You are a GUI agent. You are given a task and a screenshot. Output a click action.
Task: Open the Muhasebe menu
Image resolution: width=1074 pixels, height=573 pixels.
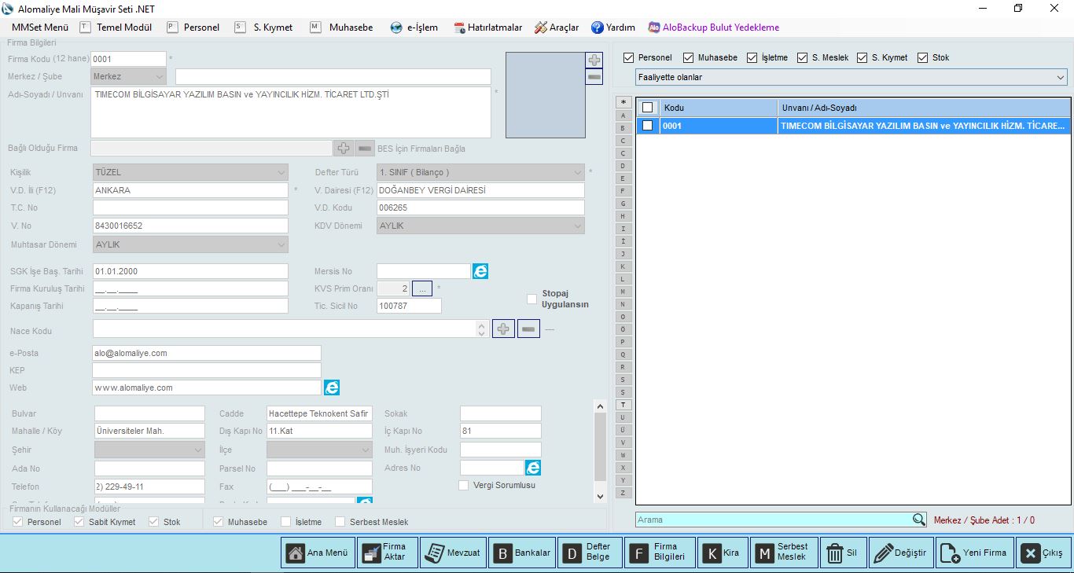pos(342,28)
